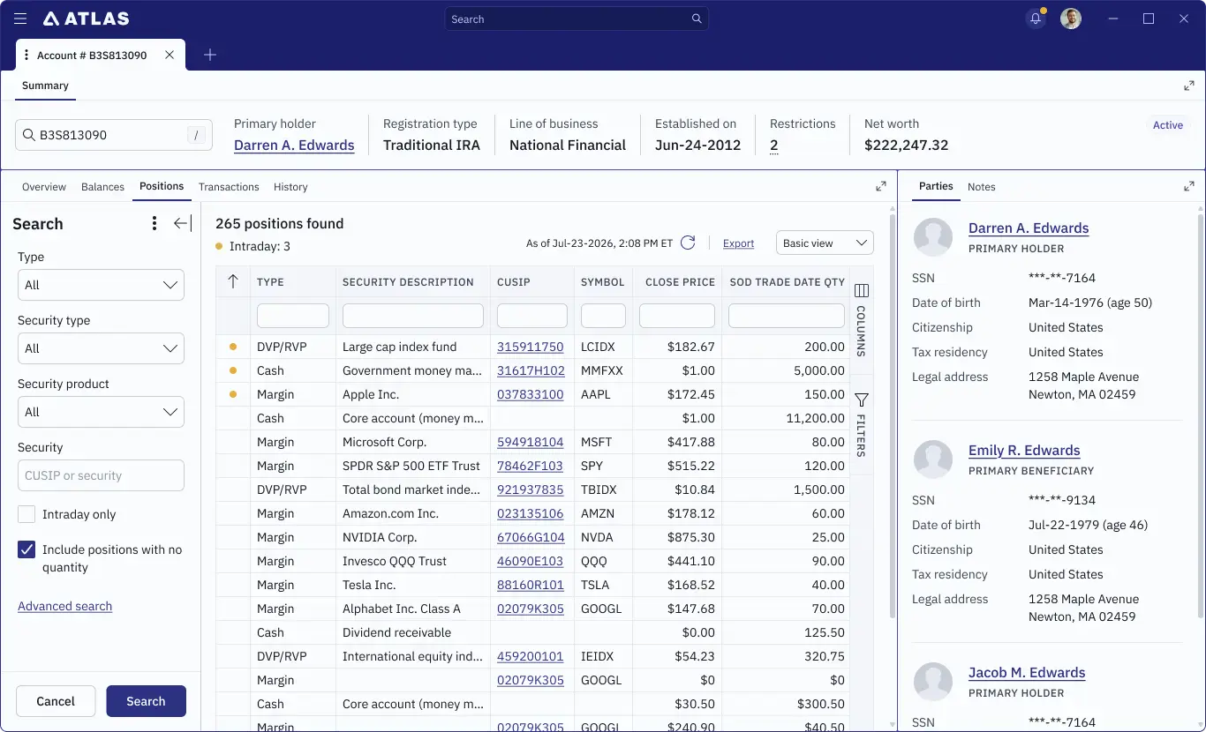Open the Security type dropdown
The height and width of the screenshot is (732, 1206).
tap(101, 348)
